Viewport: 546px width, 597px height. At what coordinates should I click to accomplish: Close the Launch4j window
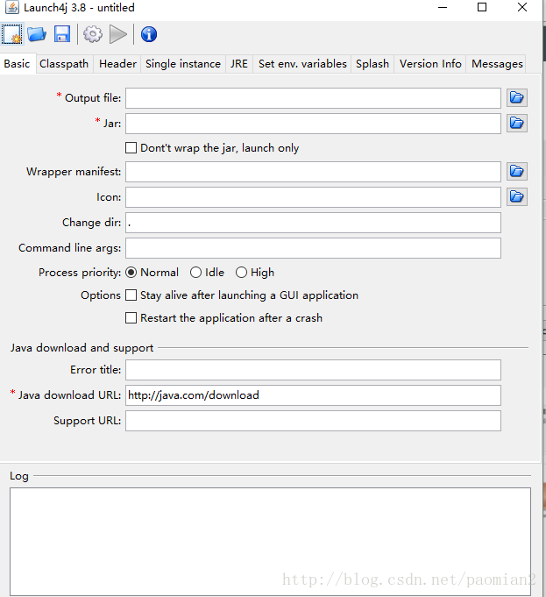click(522, 7)
